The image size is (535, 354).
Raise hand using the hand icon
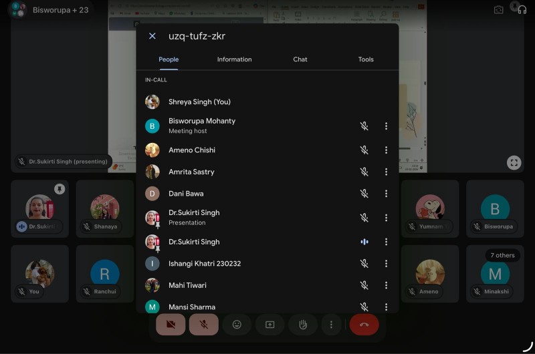[x=302, y=325]
